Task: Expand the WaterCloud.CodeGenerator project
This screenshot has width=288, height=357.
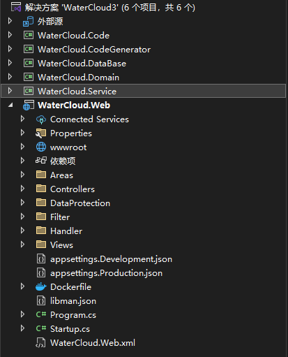Action: (x=10, y=49)
